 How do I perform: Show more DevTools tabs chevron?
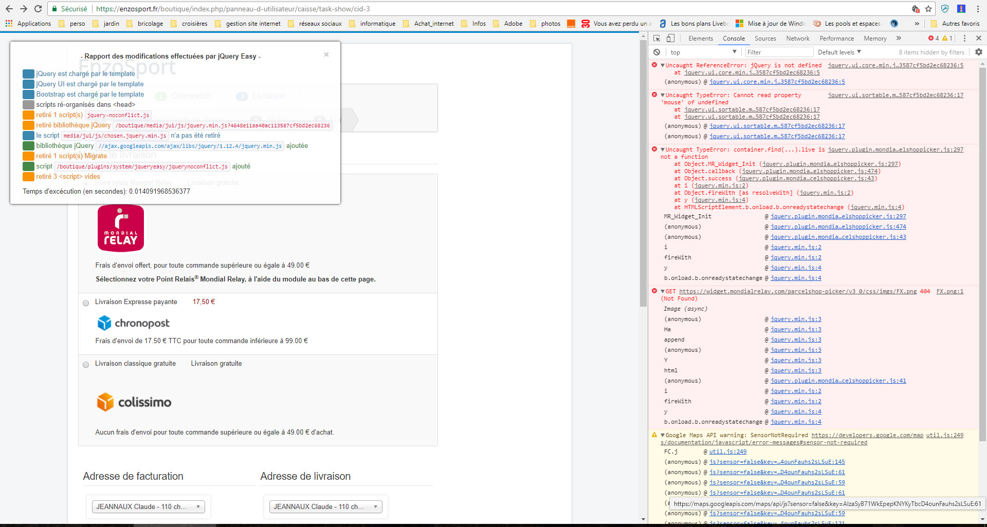point(899,39)
